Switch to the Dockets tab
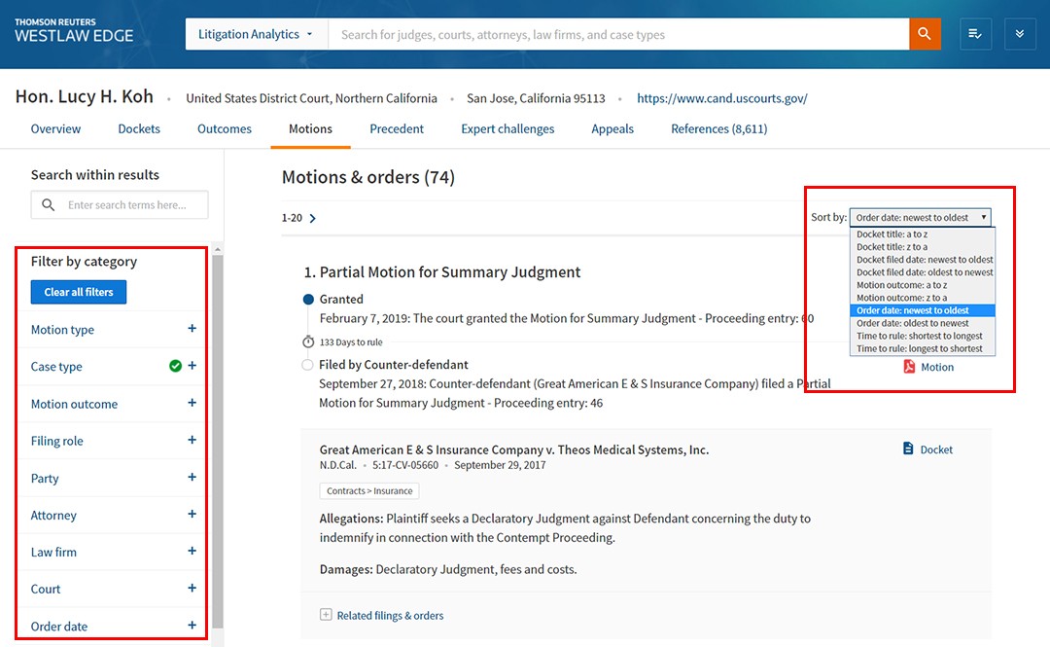Screen dimensions: 1050x647 [x=139, y=128]
